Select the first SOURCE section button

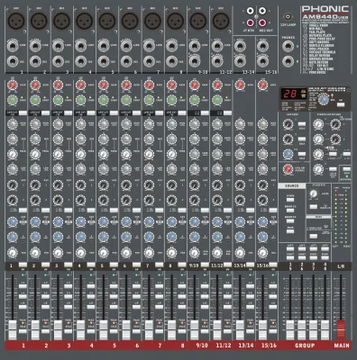[x=290, y=200]
